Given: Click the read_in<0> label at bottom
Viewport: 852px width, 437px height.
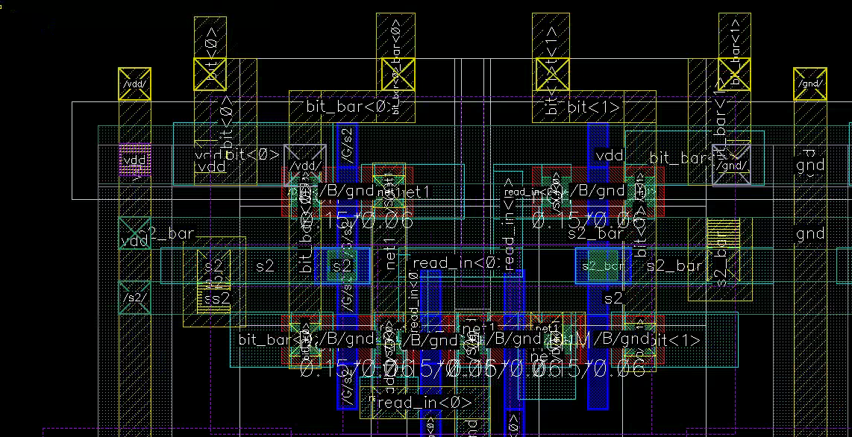Looking at the screenshot, I should click(x=425, y=403).
